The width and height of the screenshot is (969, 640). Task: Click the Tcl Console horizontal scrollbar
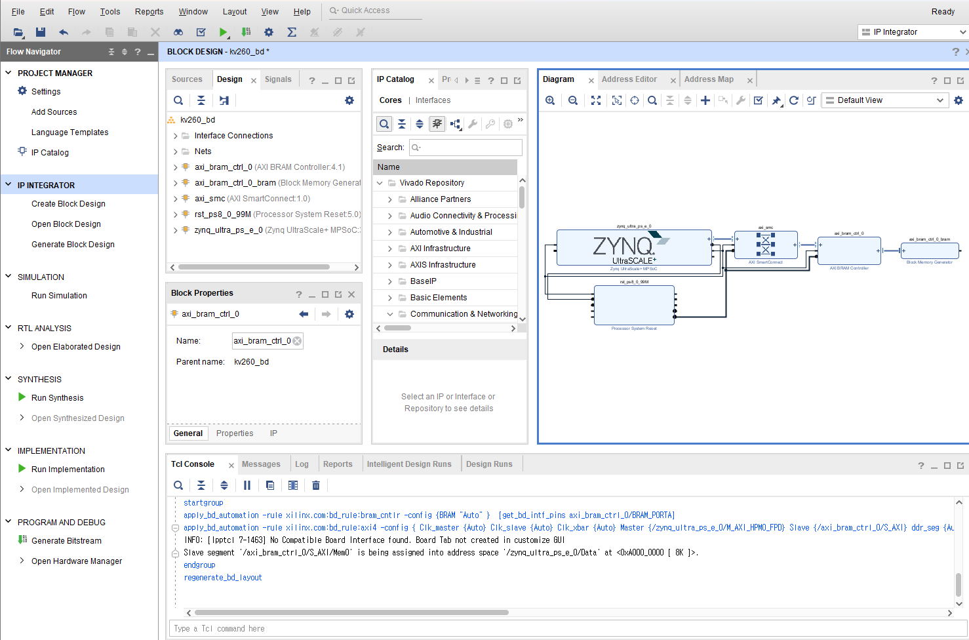point(351,612)
